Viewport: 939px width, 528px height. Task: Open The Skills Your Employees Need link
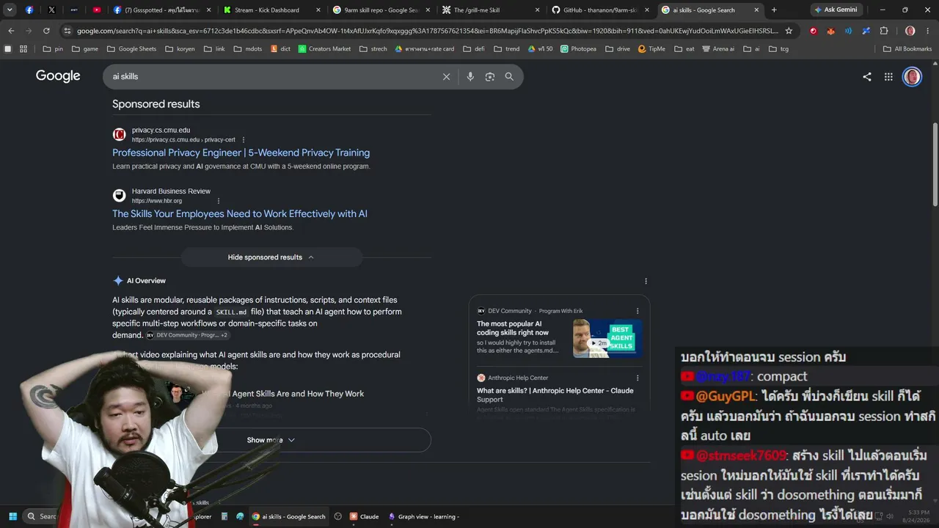pos(240,213)
